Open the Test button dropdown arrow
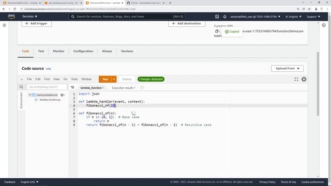The width and height of the screenshot is (331, 186). [114, 79]
